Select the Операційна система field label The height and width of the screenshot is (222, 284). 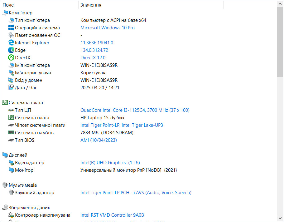[37, 28]
